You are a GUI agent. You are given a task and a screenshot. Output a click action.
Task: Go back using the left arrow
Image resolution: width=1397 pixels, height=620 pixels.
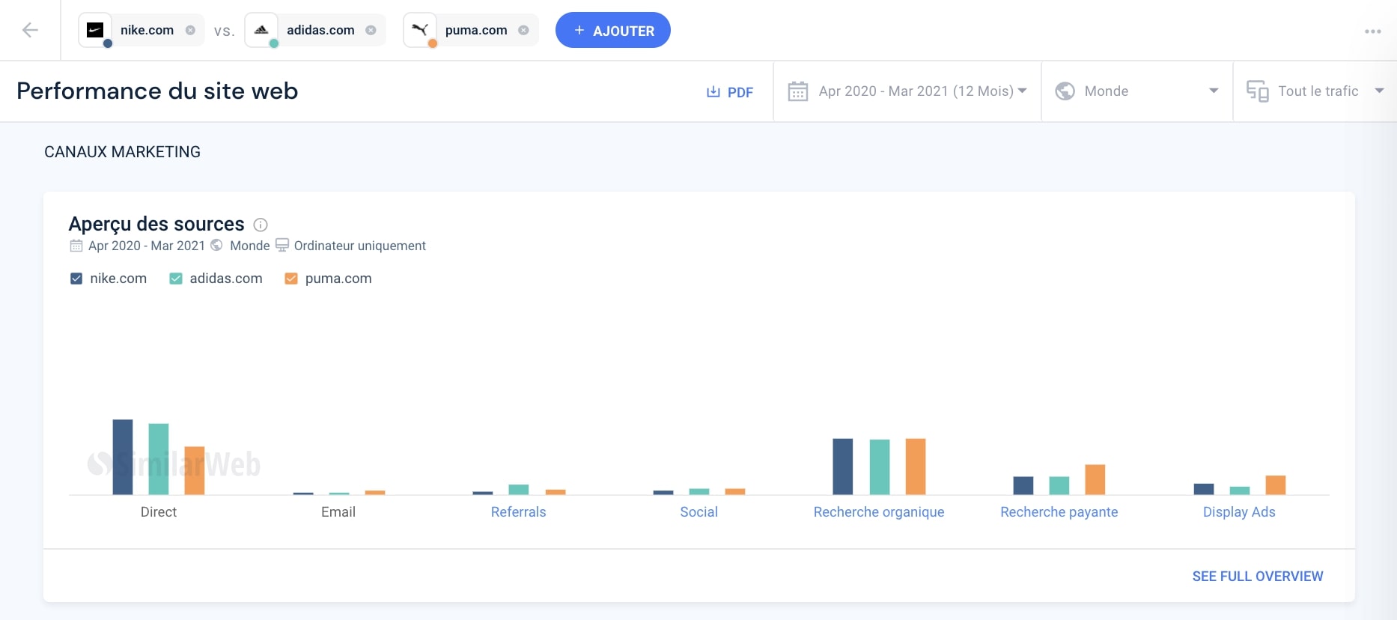30,30
